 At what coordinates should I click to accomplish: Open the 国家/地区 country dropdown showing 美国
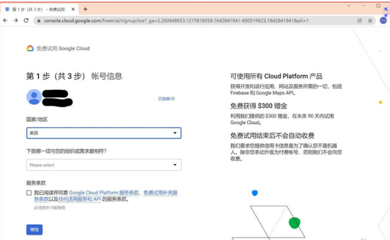(x=104, y=133)
